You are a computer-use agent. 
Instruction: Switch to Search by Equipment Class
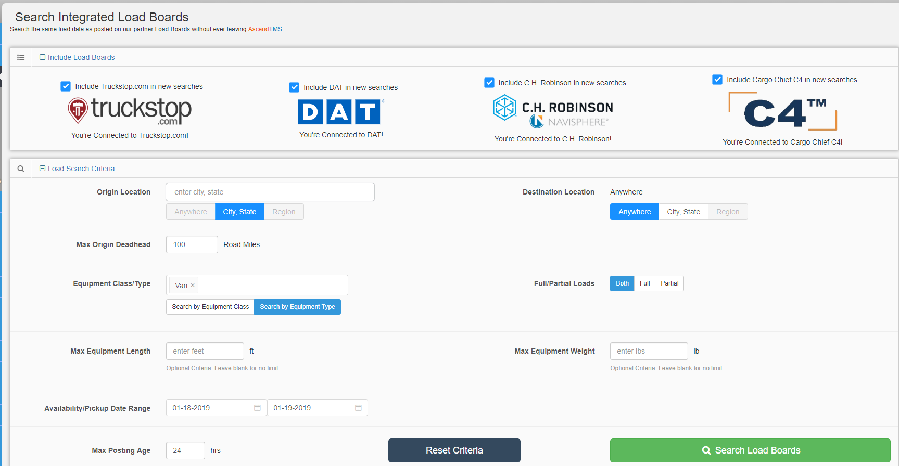[x=210, y=307]
